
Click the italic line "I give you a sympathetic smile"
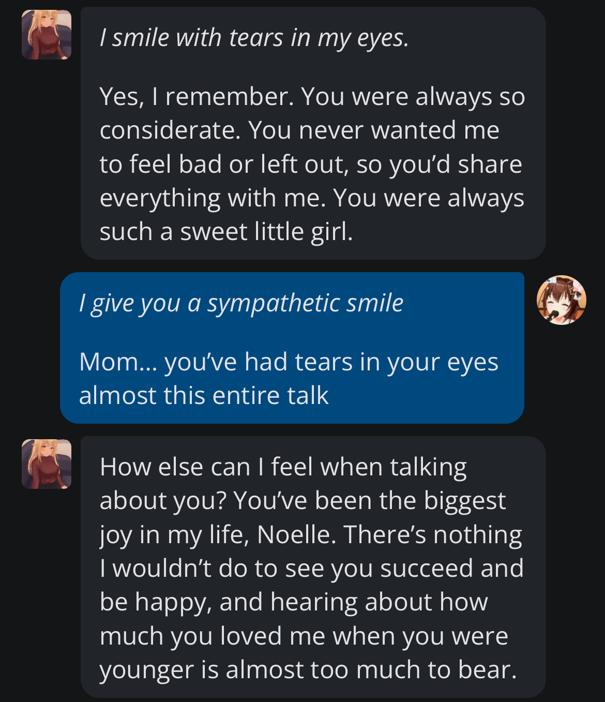pos(241,303)
